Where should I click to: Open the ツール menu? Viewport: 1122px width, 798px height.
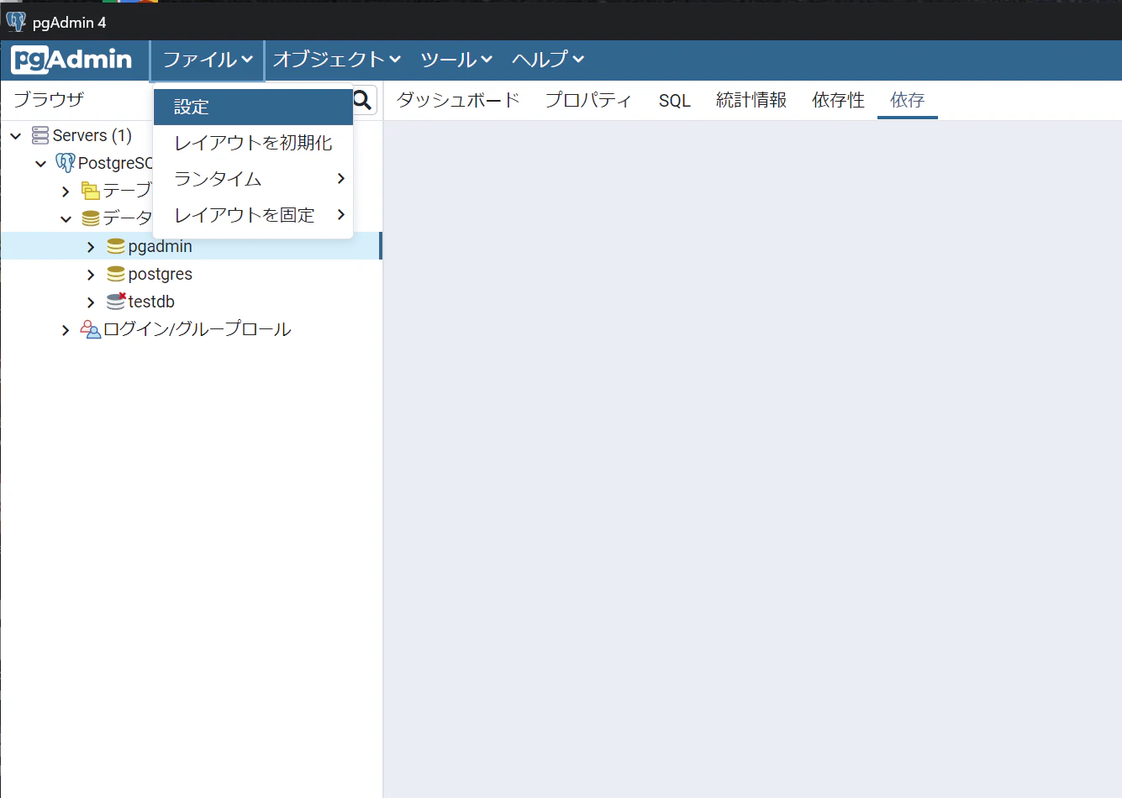point(456,60)
